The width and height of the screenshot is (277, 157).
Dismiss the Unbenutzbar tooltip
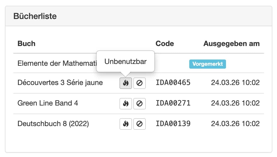coord(125,61)
